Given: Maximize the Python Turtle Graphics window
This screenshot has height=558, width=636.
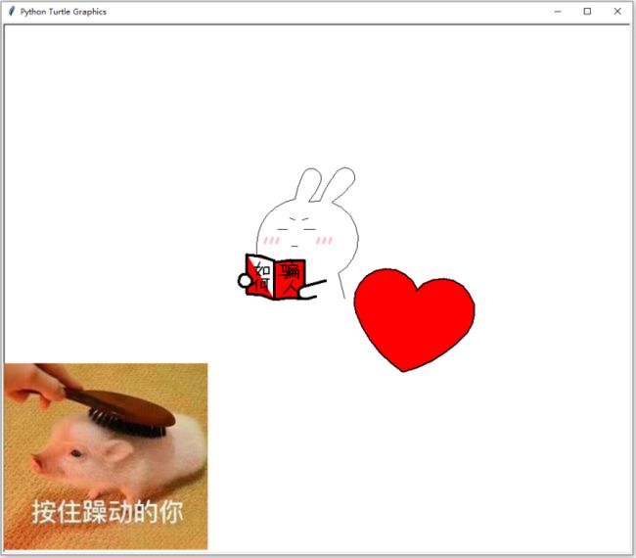Looking at the screenshot, I should click(587, 12).
